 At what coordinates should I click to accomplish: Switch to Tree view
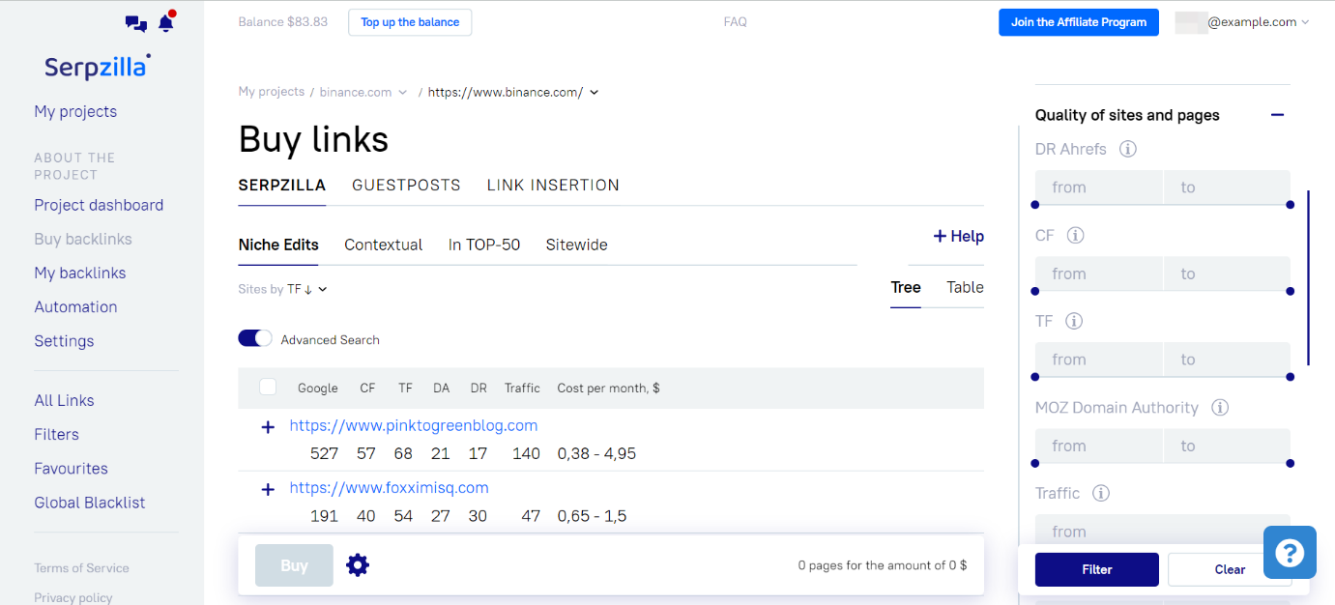906,287
